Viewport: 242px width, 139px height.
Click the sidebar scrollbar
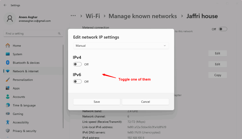63,86
